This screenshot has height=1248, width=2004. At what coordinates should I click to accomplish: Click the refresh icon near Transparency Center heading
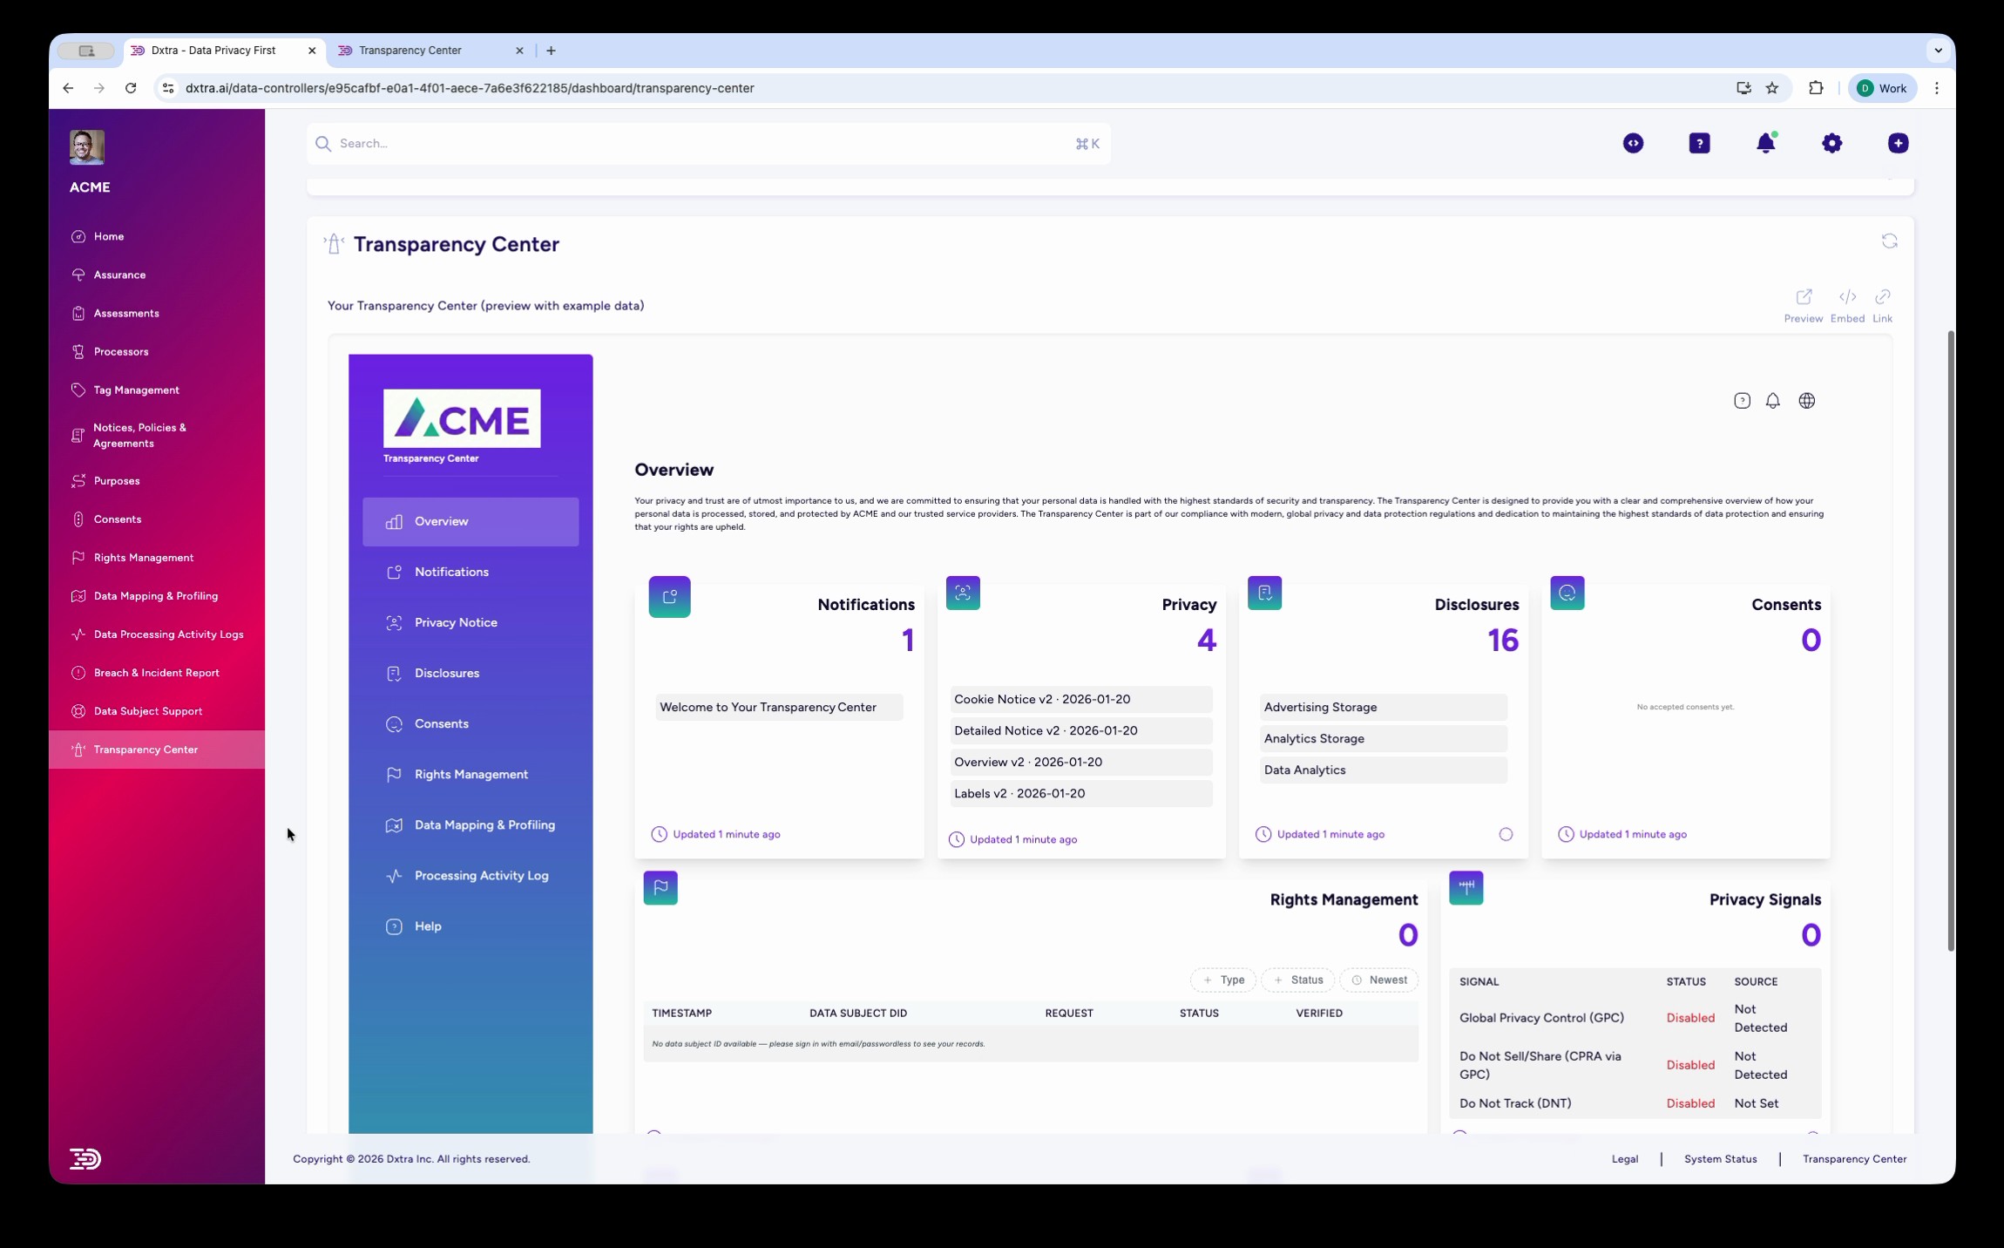[1890, 241]
